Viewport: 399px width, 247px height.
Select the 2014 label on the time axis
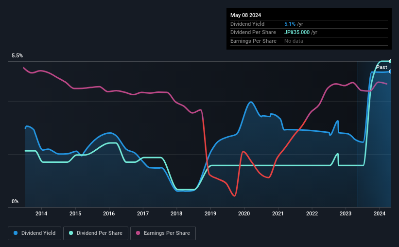pyautogui.click(x=41, y=213)
